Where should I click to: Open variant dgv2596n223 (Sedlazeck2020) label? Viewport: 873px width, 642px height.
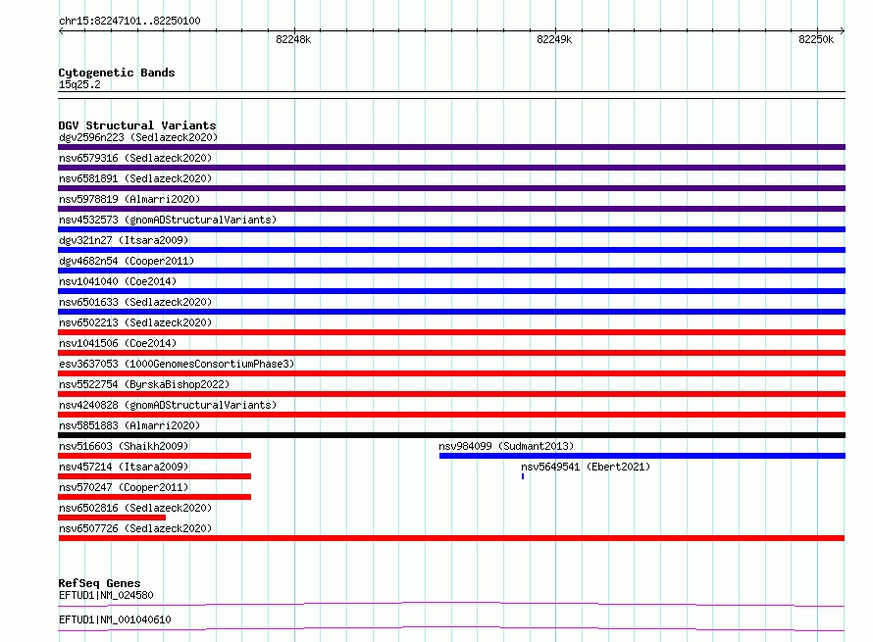click(x=138, y=137)
